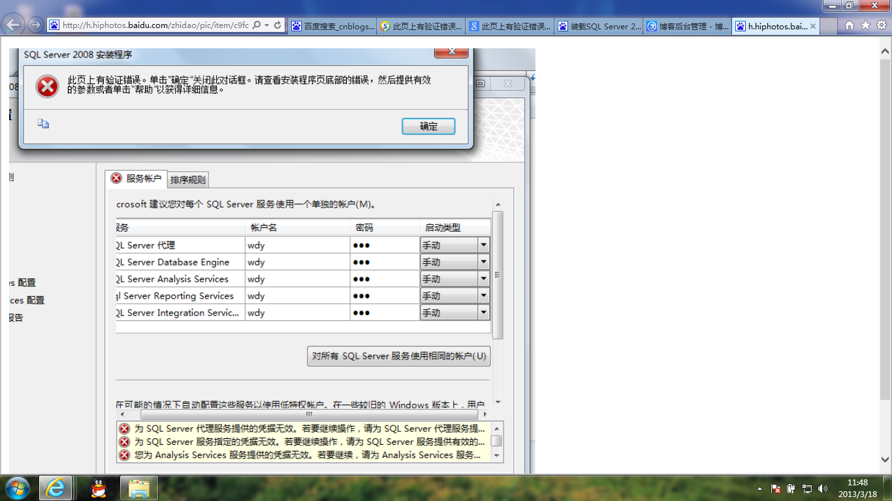Switch to 装载SQL Server 2 tab

pyautogui.click(x=599, y=26)
